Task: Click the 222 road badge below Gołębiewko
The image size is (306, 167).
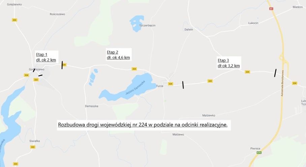Action: point(14,20)
